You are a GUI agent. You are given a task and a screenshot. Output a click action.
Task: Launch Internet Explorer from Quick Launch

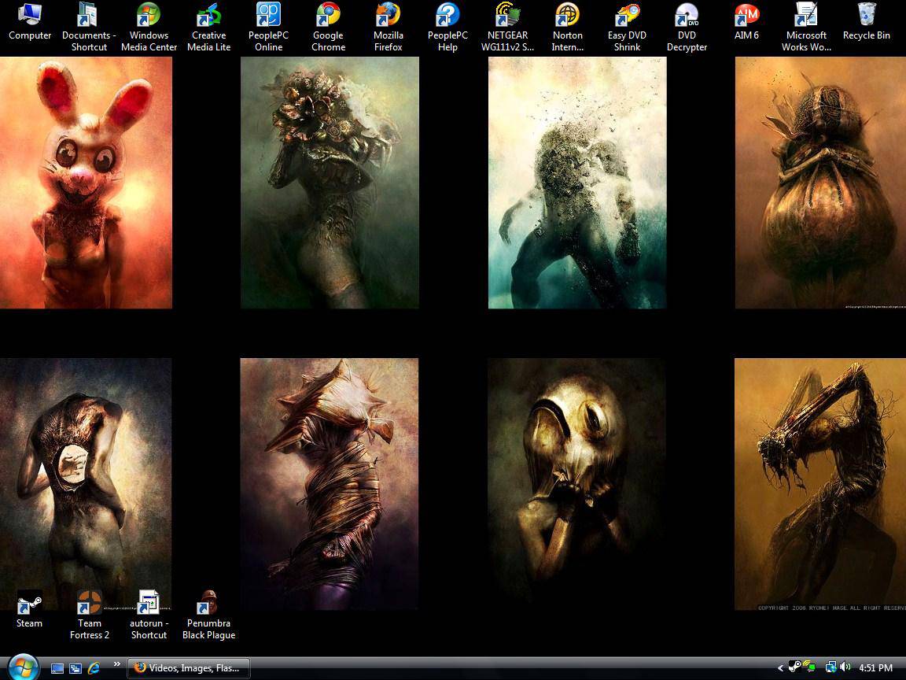click(x=94, y=667)
